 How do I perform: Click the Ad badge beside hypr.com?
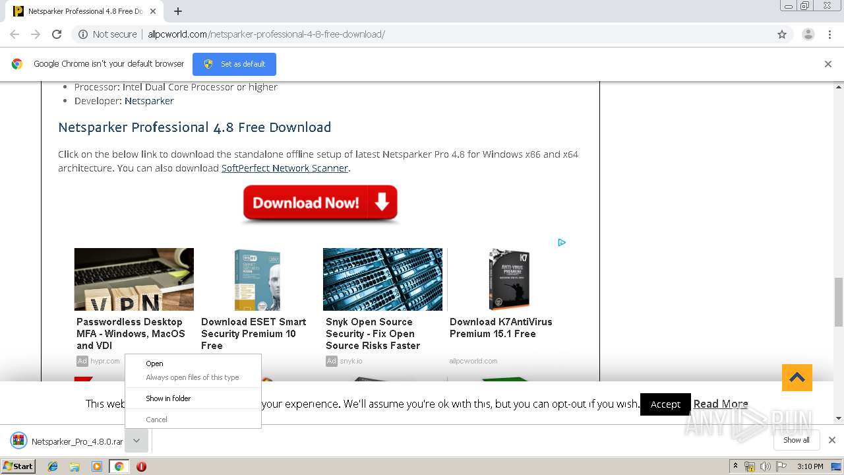pos(82,361)
